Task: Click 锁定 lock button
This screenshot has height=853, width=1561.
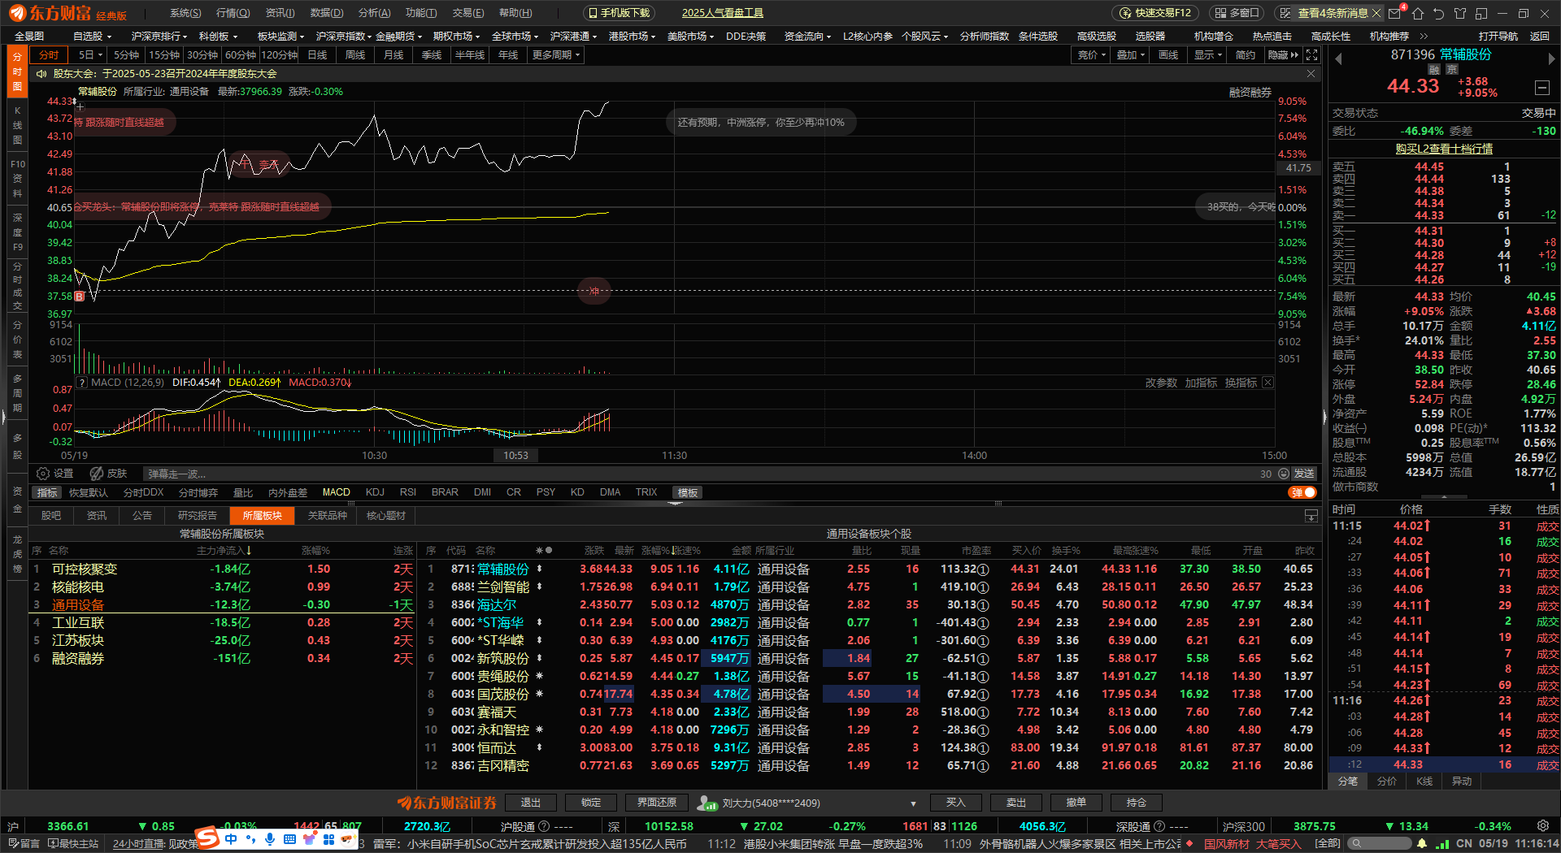Action: [591, 803]
